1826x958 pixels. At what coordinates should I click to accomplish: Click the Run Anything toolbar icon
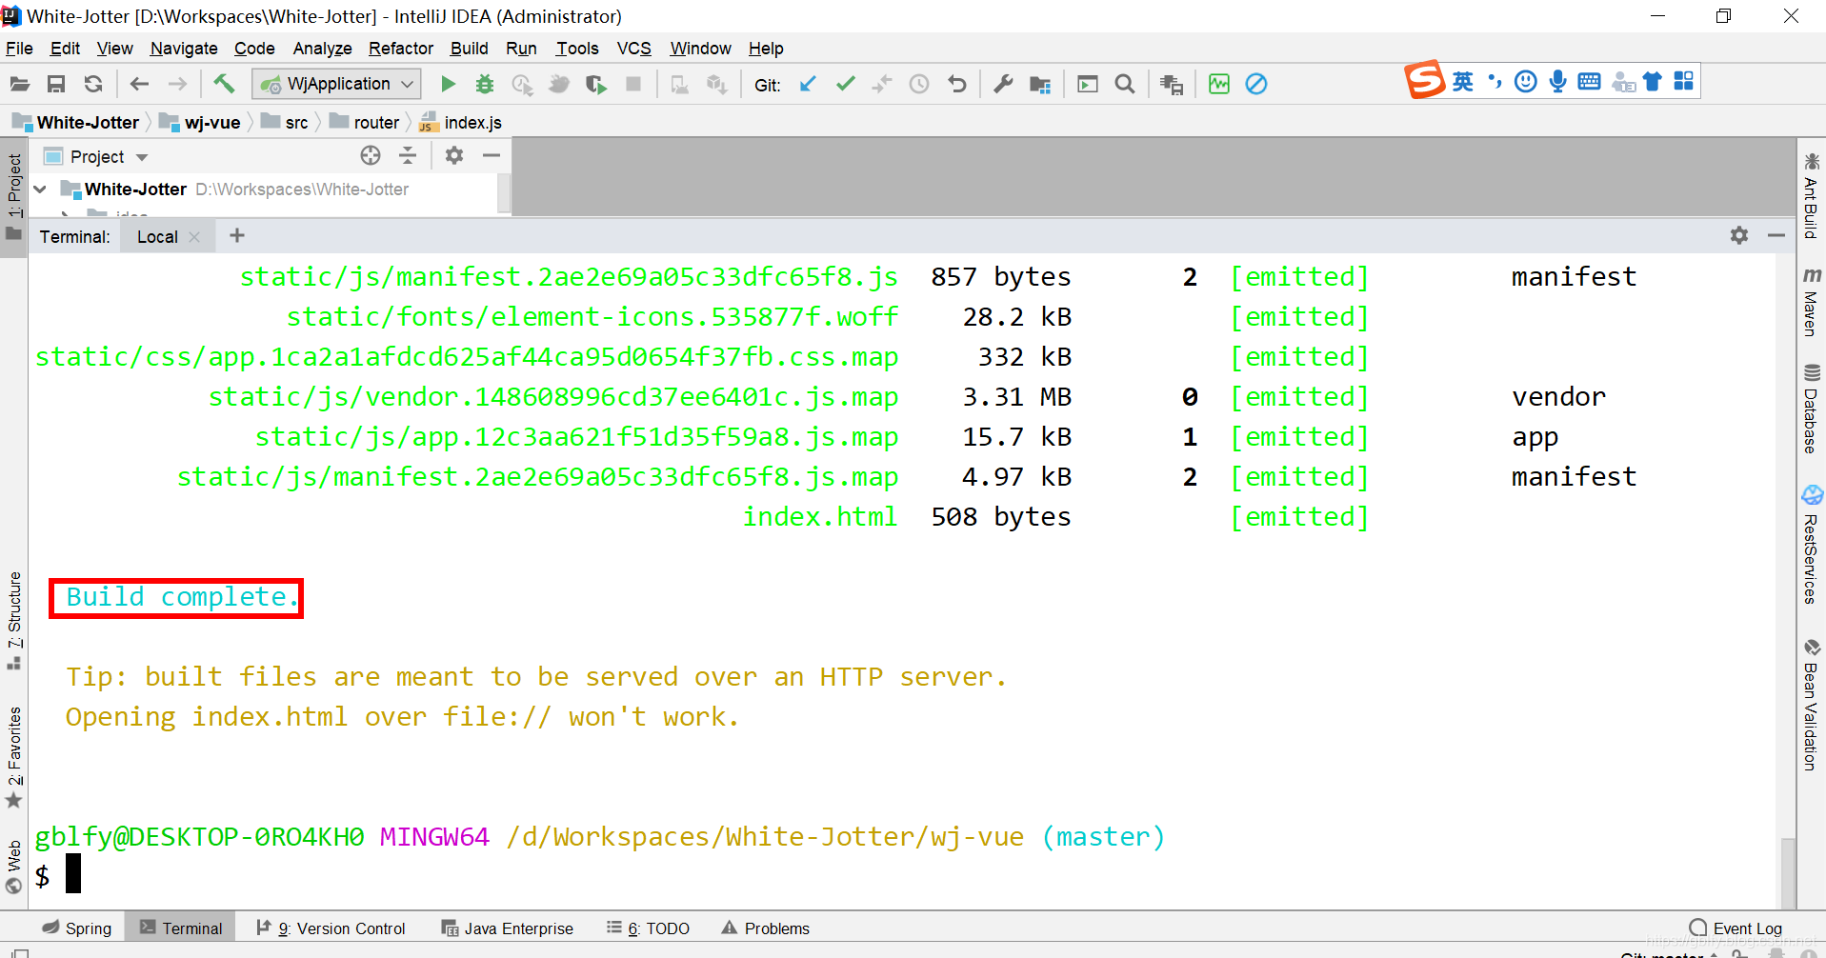click(1088, 84)
